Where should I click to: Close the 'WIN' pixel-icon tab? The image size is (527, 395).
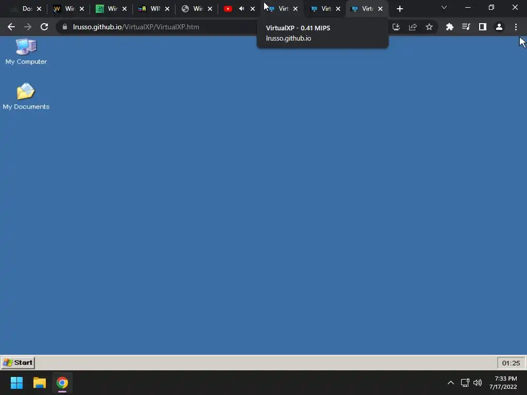click(x=167, y=9)
